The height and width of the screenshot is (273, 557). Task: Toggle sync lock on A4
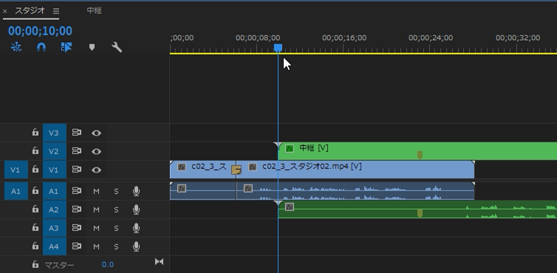pyautogui.click(x=77, y=246)
